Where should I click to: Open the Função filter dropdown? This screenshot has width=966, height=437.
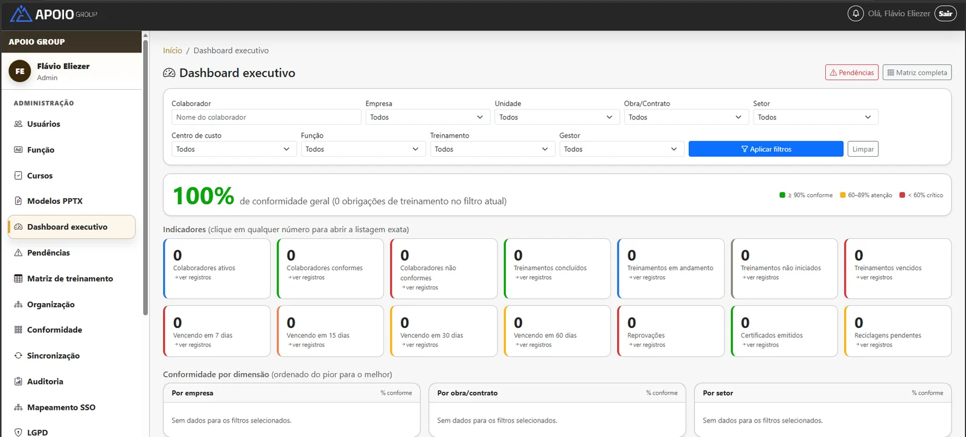tap(363, 149)
